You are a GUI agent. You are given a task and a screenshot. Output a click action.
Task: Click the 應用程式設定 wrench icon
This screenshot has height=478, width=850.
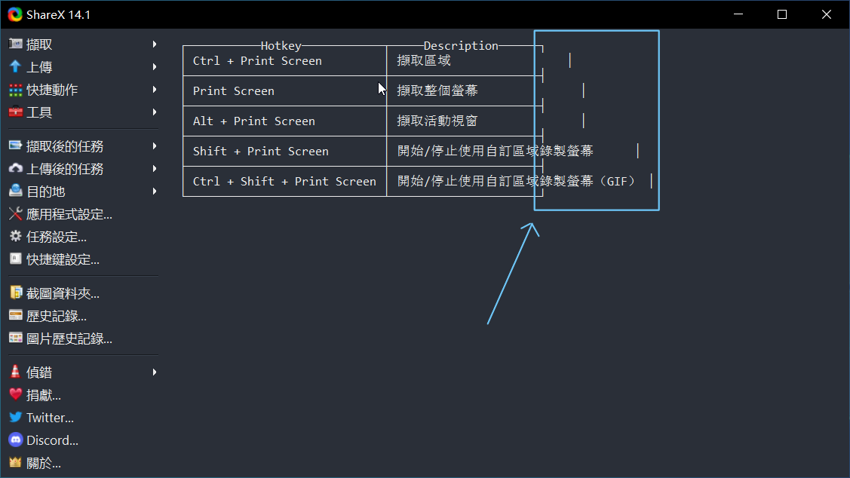[16, 214]
